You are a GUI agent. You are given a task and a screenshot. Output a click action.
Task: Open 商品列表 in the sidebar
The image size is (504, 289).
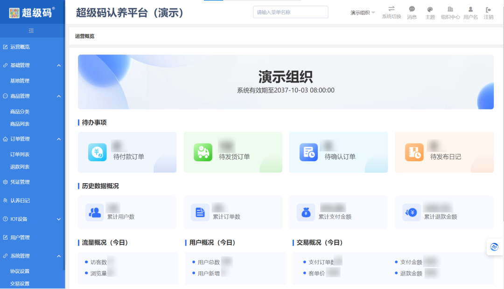pos(20,124)
